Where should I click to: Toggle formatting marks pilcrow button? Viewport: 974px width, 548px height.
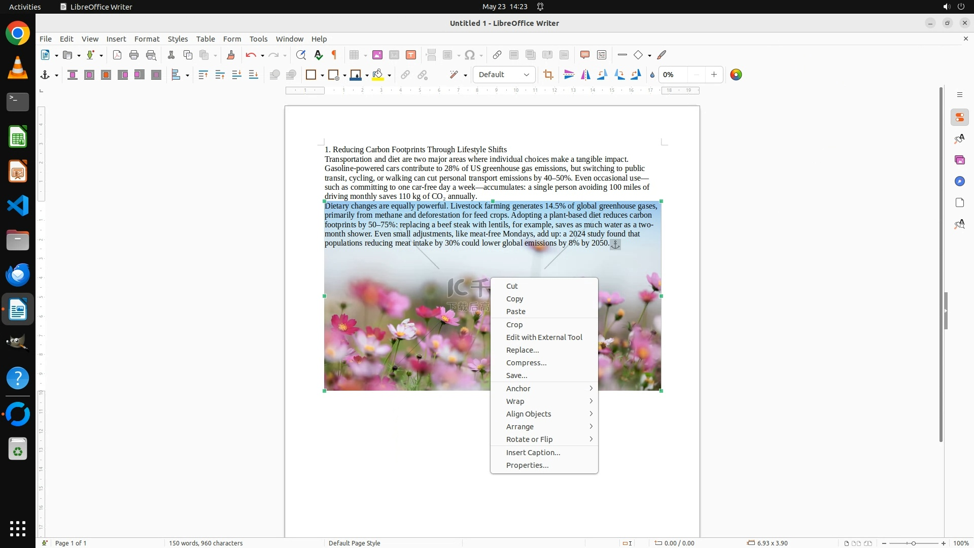tap(334, 55)
